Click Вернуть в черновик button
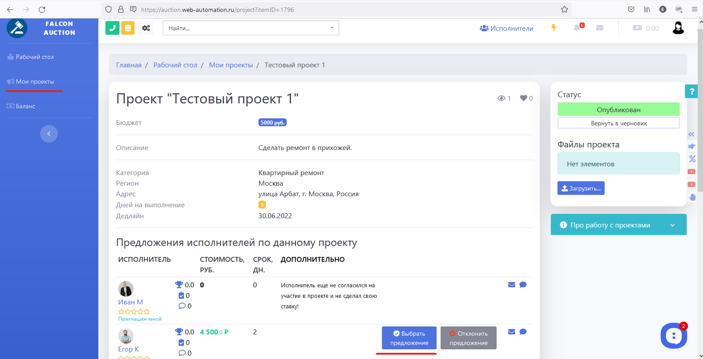703x359 pixels. point(618,123)
